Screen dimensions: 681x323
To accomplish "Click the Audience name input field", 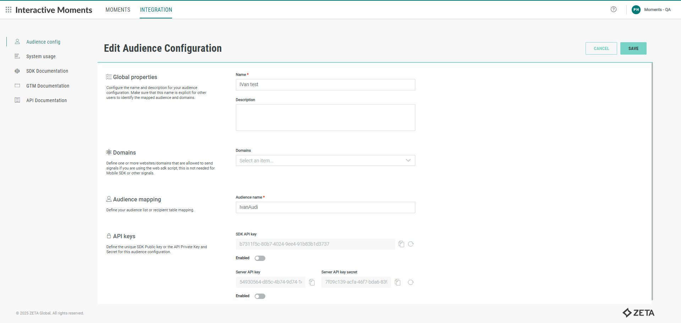I will [325, 207].
